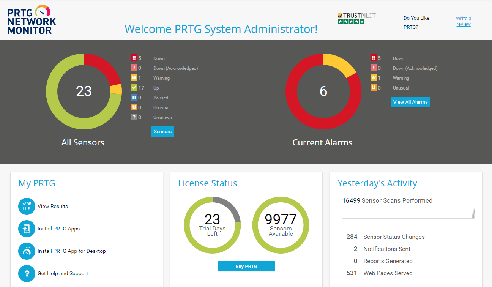Click the PRTG Network Monitor logo
This screenshot has width=492, height=287.
click(32, 19)
